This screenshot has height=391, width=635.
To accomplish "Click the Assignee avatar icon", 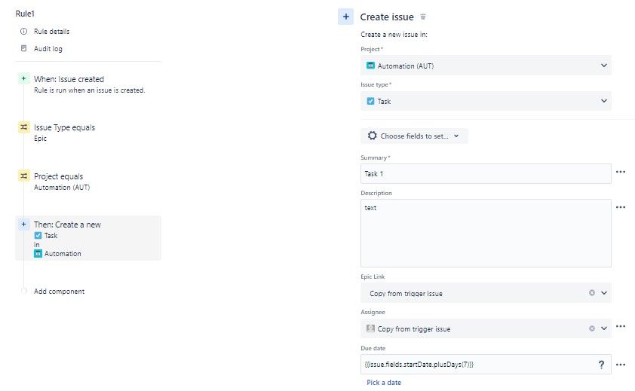I will tap(370, 328).
